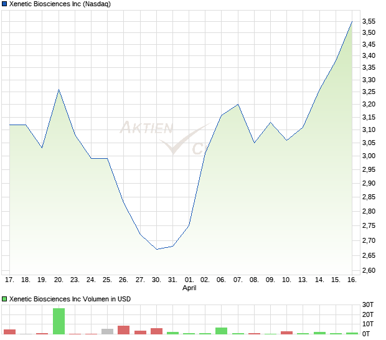The image size is (386, 340).
Task: Click the 31. date label
Action: coord(172,280)
